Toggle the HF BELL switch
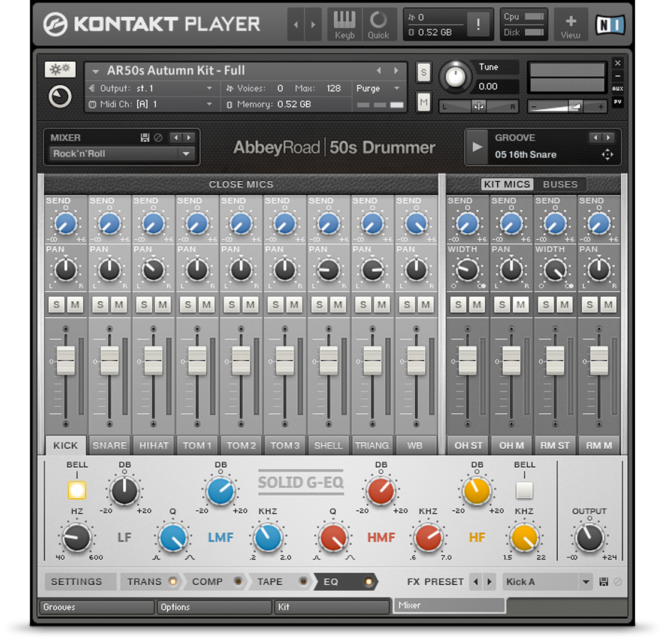 [x=524, y=490]
